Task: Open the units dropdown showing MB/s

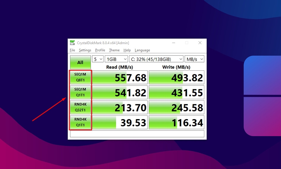Action: click(x=194, y=59)
